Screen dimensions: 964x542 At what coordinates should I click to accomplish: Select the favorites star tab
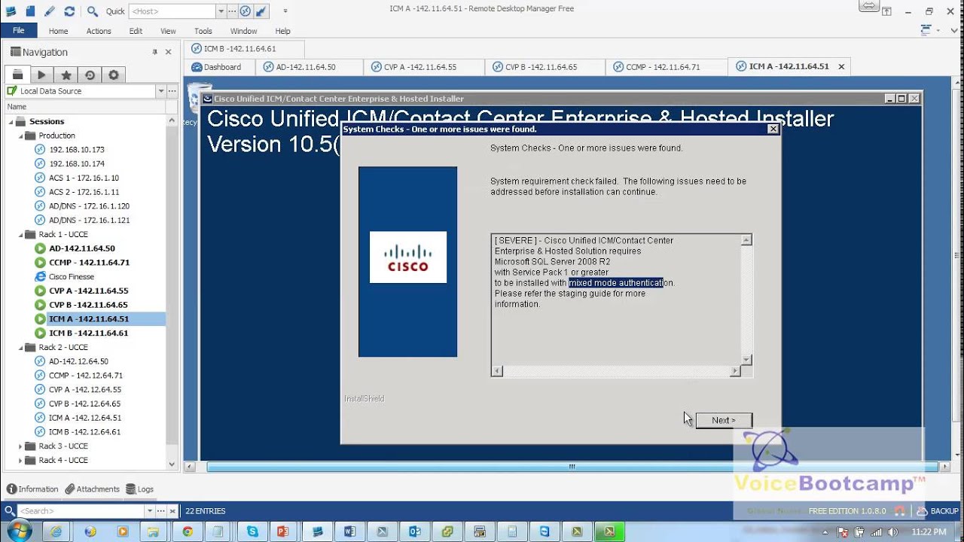pos(66,75)
